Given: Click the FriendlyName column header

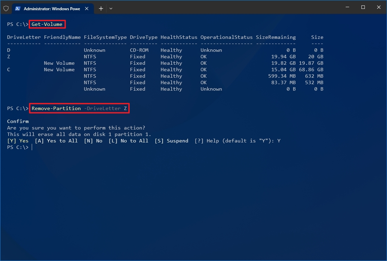Looking at the screenshot, I should [62, 37].
